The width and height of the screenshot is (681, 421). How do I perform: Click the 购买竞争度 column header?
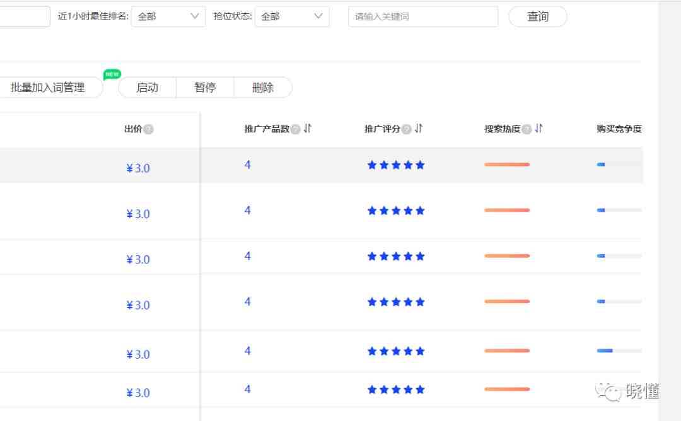click(619, 129)
